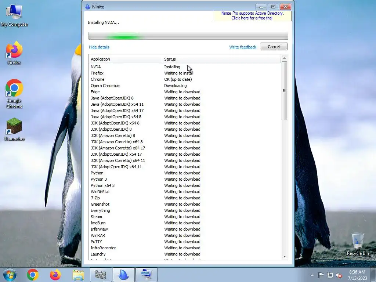Select Everything row
Image resolution: width=376 pixels, height=282 pixels.
click(x=185, y=210)
